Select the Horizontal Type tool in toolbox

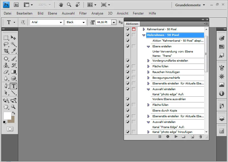click(x=13, y=86)
